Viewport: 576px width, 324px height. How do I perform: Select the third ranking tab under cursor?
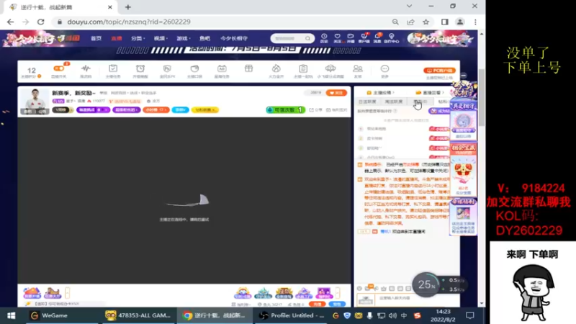tap(420, 102)
